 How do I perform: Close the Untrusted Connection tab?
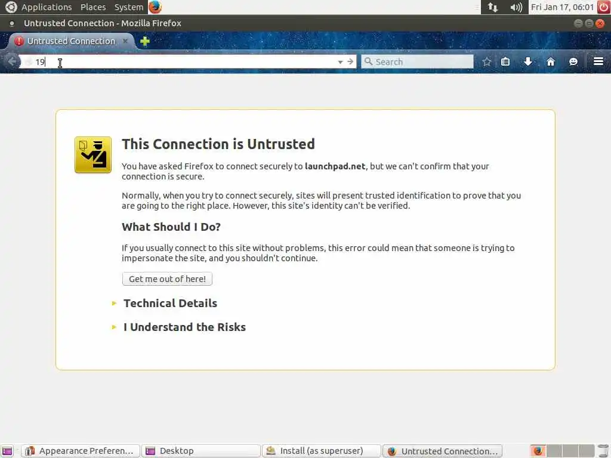(125, 41)
